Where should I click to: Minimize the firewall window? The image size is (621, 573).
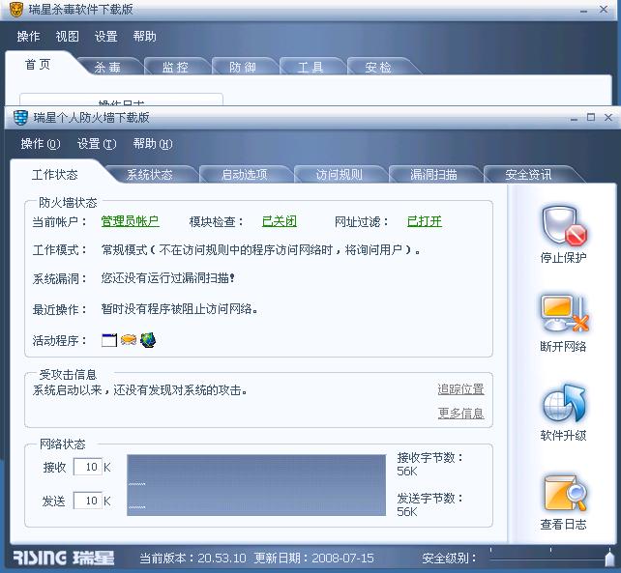point(575,118)
